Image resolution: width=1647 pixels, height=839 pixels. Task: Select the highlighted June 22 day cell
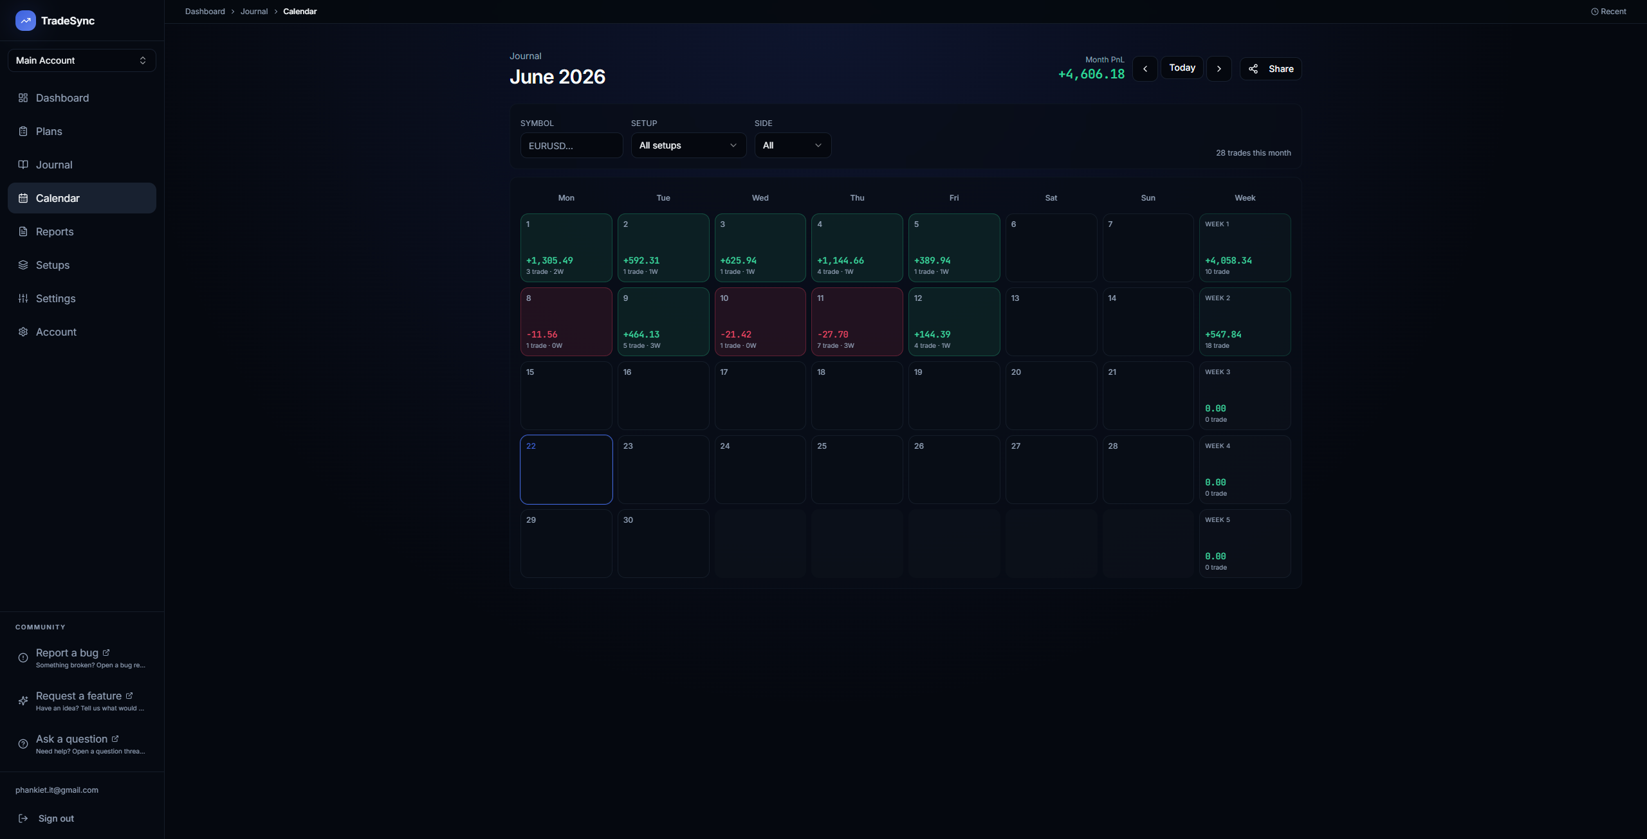point(566,469)
